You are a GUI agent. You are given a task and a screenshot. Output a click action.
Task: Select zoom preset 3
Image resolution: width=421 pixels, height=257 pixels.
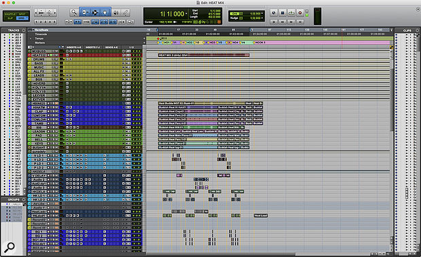(x=45, y=22)
